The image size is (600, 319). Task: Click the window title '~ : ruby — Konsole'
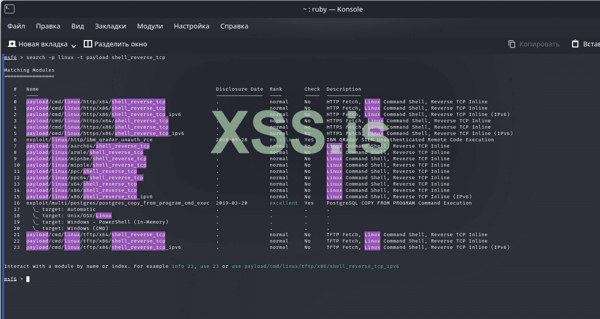[x=332, y=9]
